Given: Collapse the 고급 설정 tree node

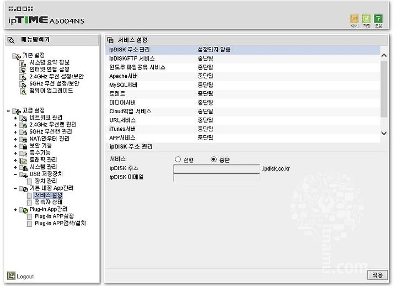Looking at the screenshot, I should (x=8, y=111).
